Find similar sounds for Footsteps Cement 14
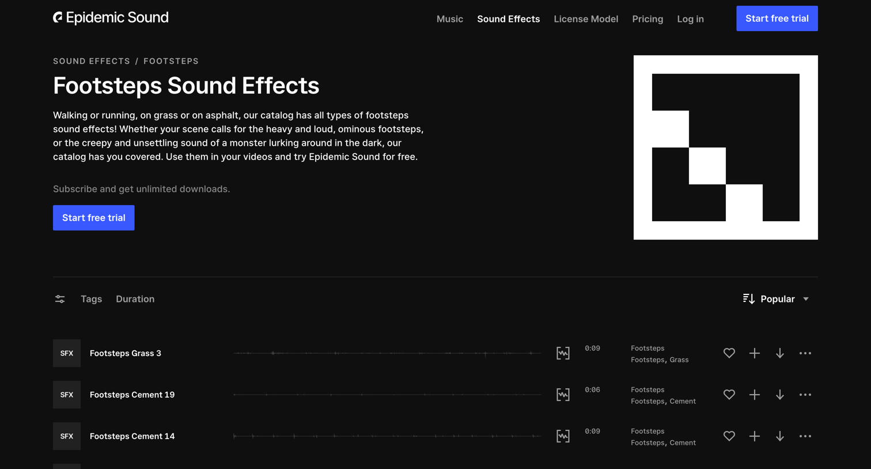Screen dimensions: 871x469 tap(563, 436)
